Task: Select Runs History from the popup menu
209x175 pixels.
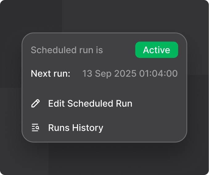Action: click(76, 127)
